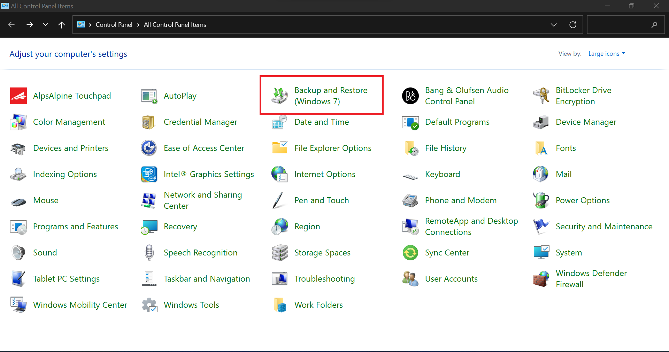The height and width of the screenshot is (352, 669).
Task: Click the Tablet PC Settings link
Action: [66, 279]
